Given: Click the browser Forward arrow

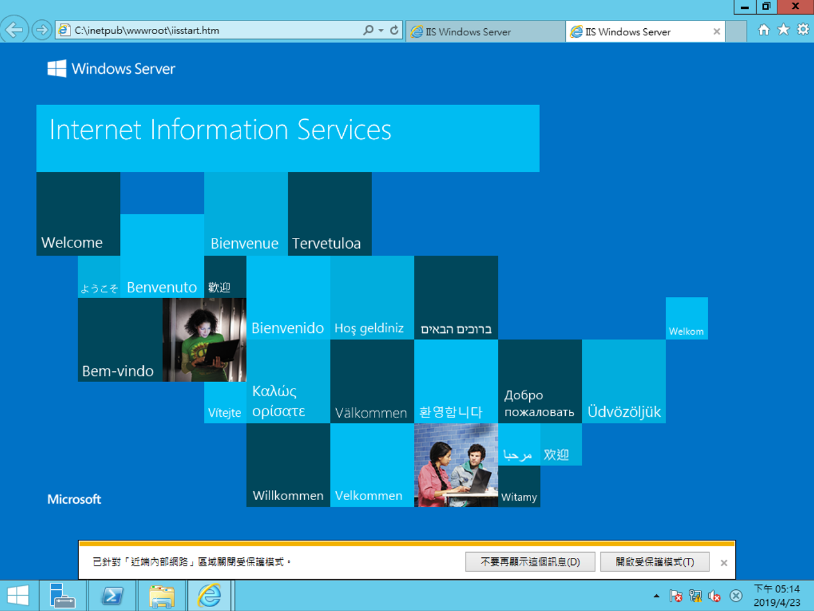Looking at the screenshot, I should click(42, 30).
